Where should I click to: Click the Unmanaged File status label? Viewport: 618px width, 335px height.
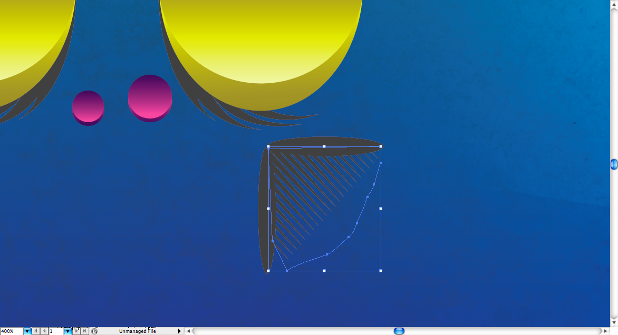click(137, 331)
